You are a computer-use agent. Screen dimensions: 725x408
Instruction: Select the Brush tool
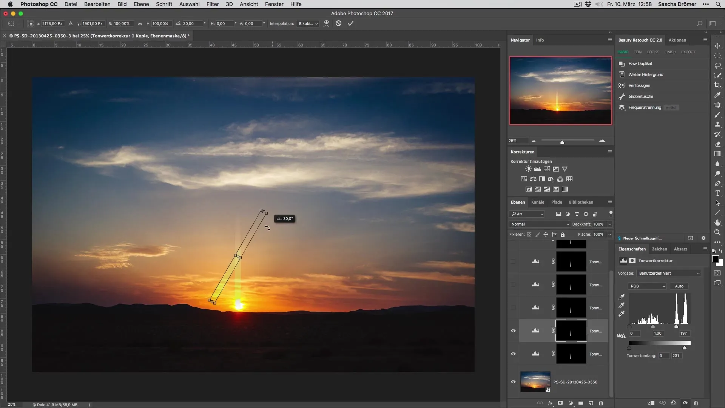coord(717,114)
